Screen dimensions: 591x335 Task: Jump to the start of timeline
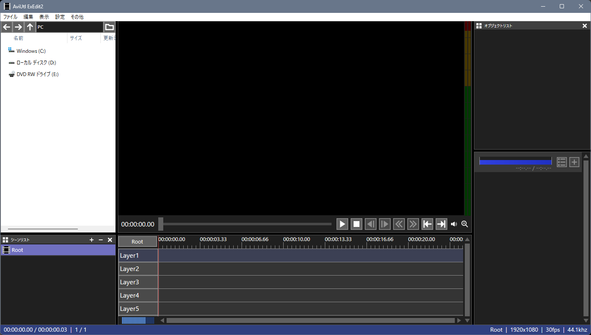[x=427, y=224]
